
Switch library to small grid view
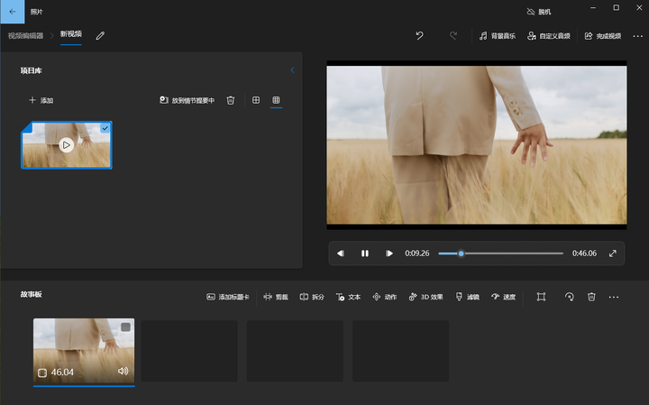click(276, 100)
